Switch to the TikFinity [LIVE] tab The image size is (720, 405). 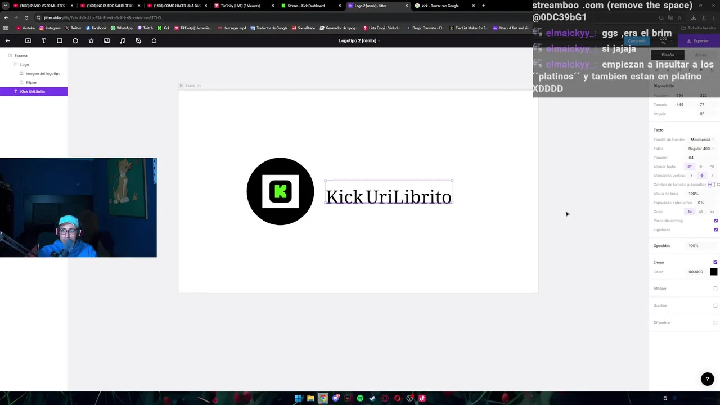tap(243, 6)
